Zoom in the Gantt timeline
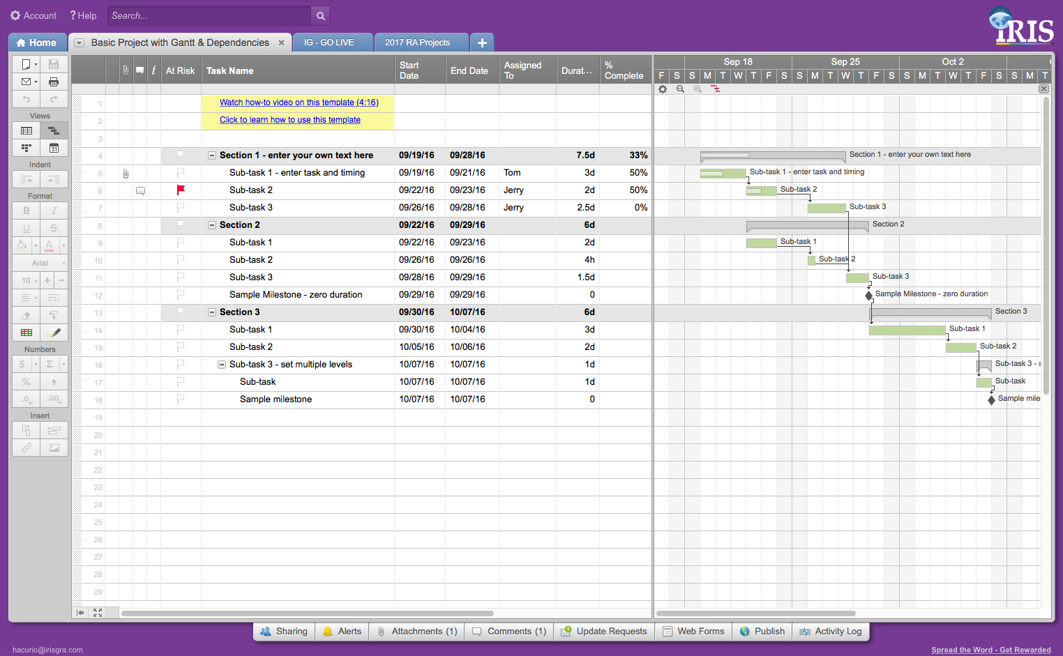 tap(698, 89)
